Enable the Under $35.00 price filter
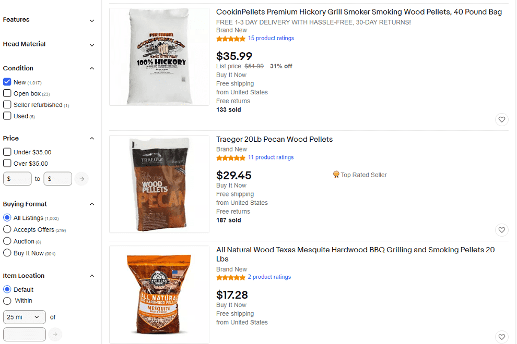 [7, 152]
